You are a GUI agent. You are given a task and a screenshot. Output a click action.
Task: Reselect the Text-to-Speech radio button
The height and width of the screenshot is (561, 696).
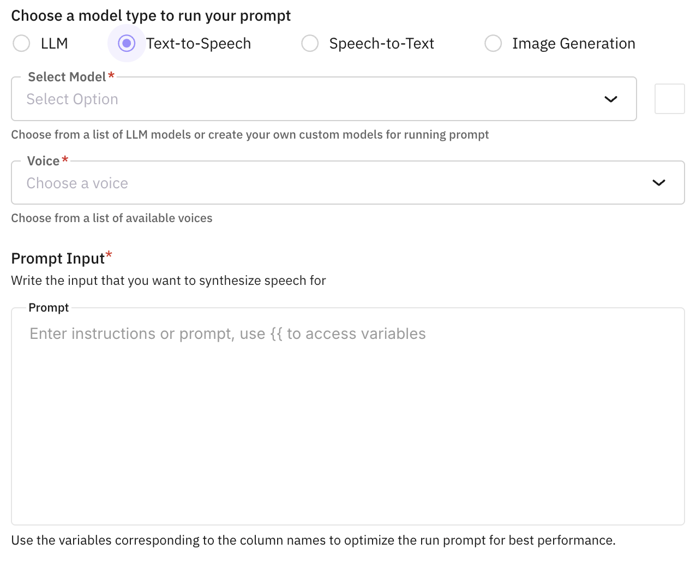[127, 43]
